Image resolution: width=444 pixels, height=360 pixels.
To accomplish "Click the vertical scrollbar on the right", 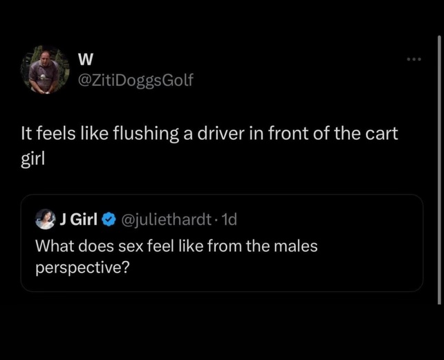I will [440, 166].
